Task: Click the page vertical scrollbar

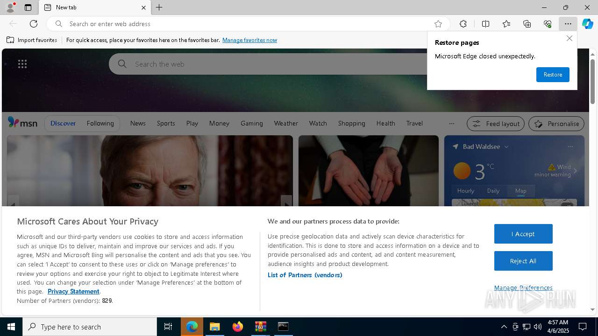Action: click(592, 81)
